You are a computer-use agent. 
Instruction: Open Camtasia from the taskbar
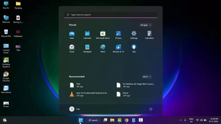pos(119,120)
